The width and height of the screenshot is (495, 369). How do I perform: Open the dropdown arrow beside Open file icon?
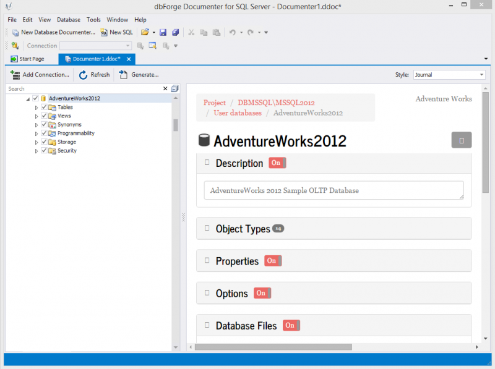point(153,32)
